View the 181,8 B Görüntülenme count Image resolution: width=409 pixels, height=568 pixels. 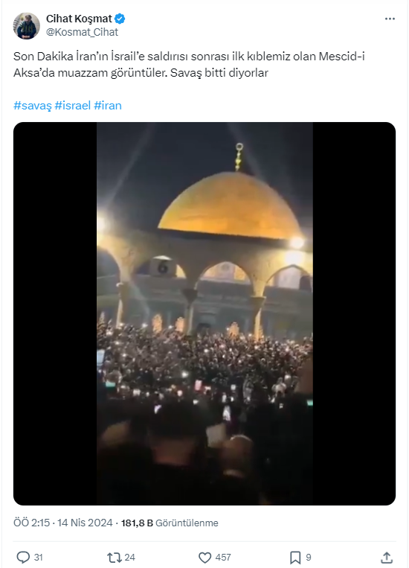[x=170, y=523]
